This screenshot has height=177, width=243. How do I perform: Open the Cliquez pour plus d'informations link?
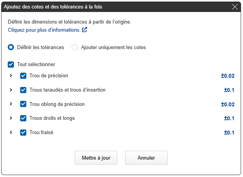(x=44, y=30)
